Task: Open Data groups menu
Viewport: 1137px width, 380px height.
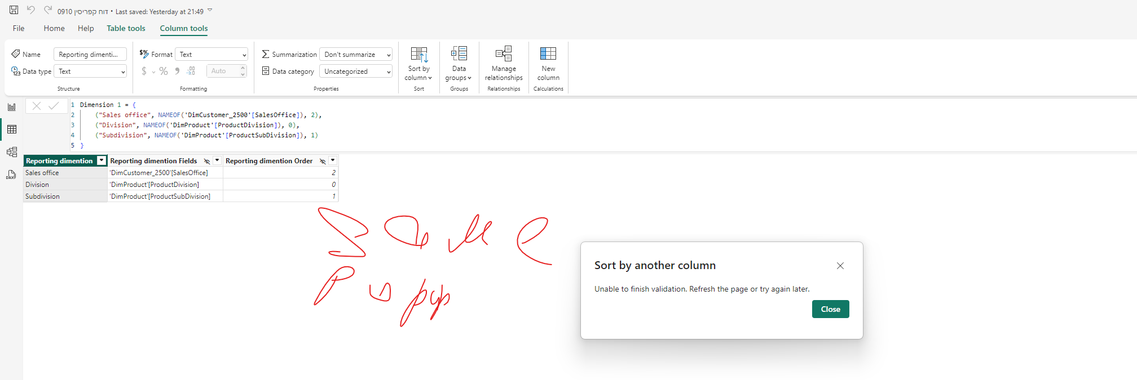Action: click(x=459, y=64)
